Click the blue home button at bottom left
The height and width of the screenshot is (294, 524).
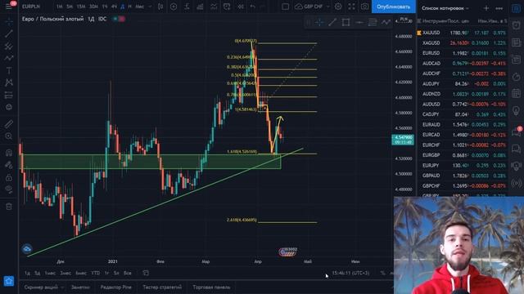(9, 281)
